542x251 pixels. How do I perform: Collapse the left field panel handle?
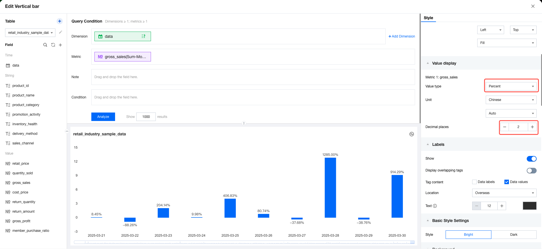pyautogui.click(x=67, y=131)
